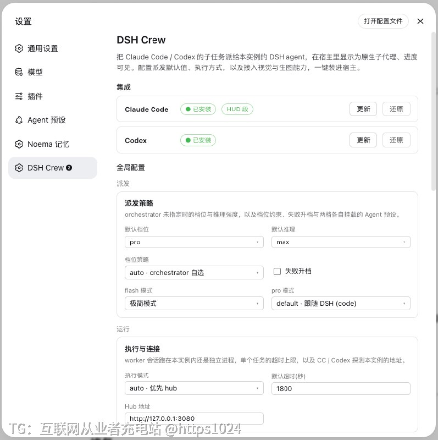This screenshot has width=438, height=440.
Task: Click the 已安装 badge for Claude Code
Action: [x=198, y=109]
